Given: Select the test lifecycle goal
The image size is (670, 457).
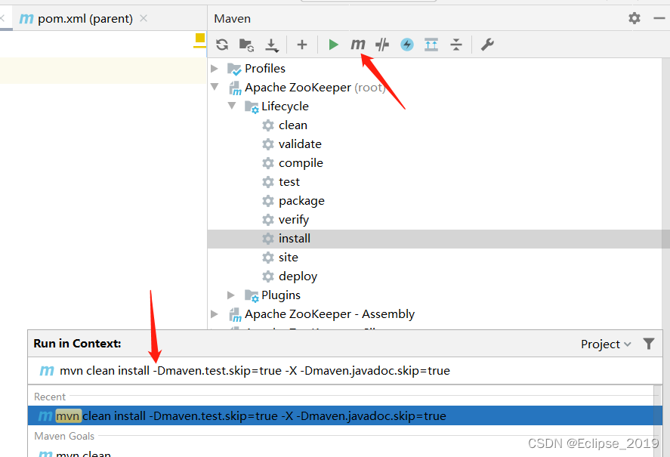Looking at the screenshot, I should [289, 182].
